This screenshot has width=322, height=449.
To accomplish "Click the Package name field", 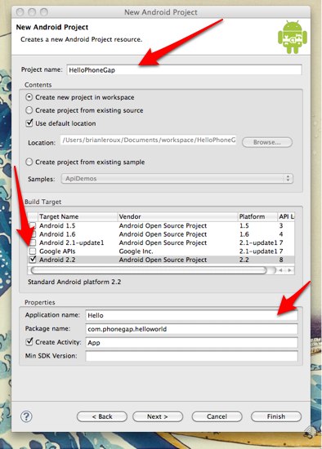I will coord(191,329).
